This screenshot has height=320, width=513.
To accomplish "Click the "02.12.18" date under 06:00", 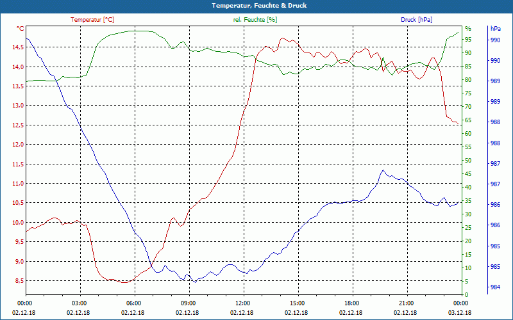I will click(x=133, y=313).
